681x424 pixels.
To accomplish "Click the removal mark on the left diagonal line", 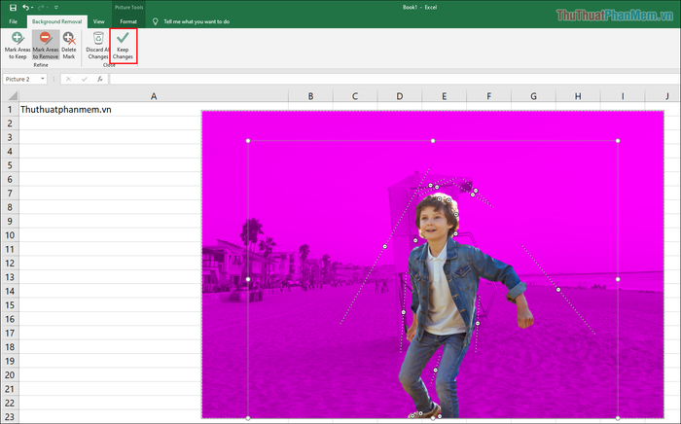I will coord(385,246).
